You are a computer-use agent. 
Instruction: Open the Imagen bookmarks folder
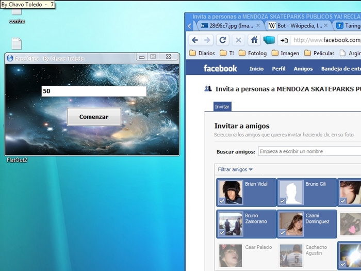click(285, 53)
